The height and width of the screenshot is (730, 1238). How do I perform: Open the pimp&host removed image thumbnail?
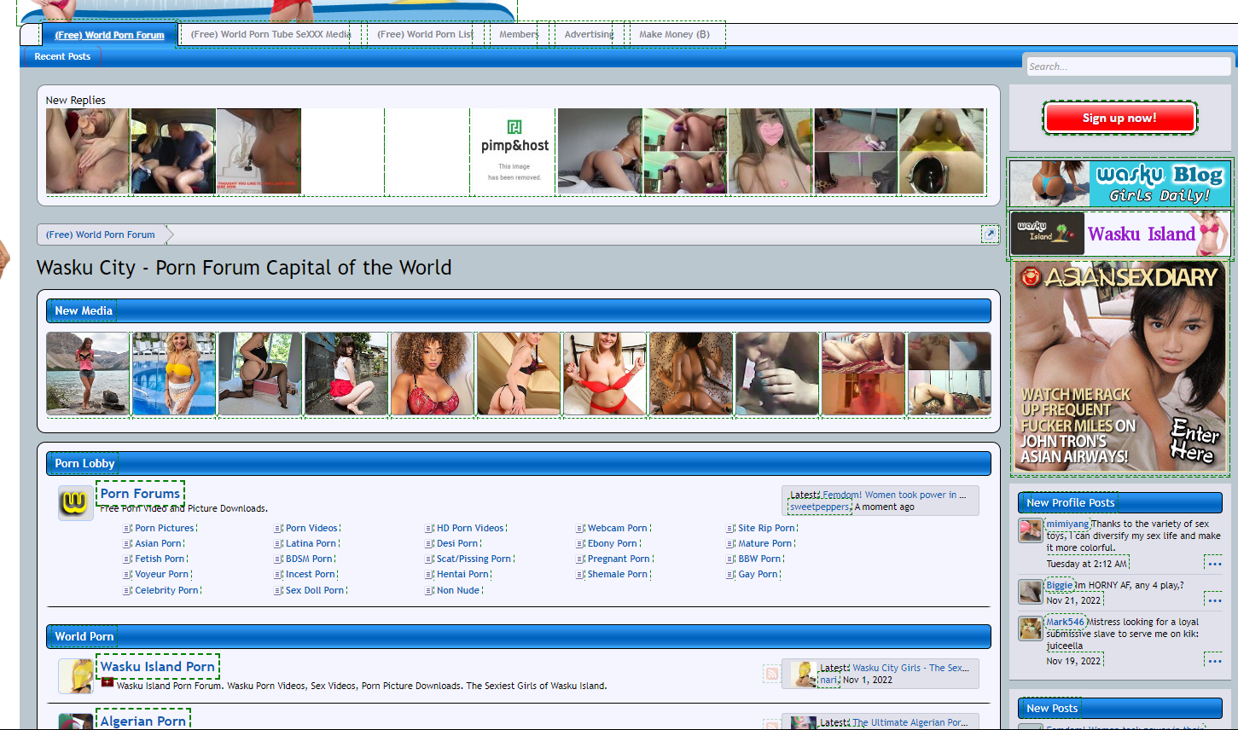(x=514, y=152)
